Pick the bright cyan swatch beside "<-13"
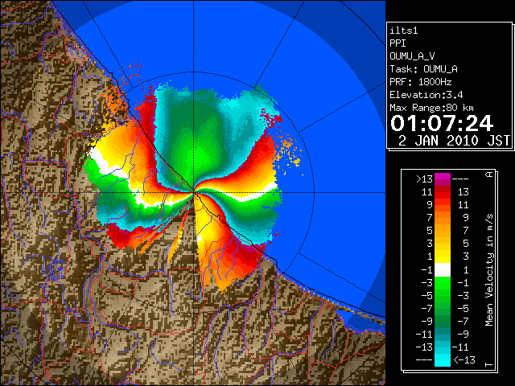 (443, 360)
